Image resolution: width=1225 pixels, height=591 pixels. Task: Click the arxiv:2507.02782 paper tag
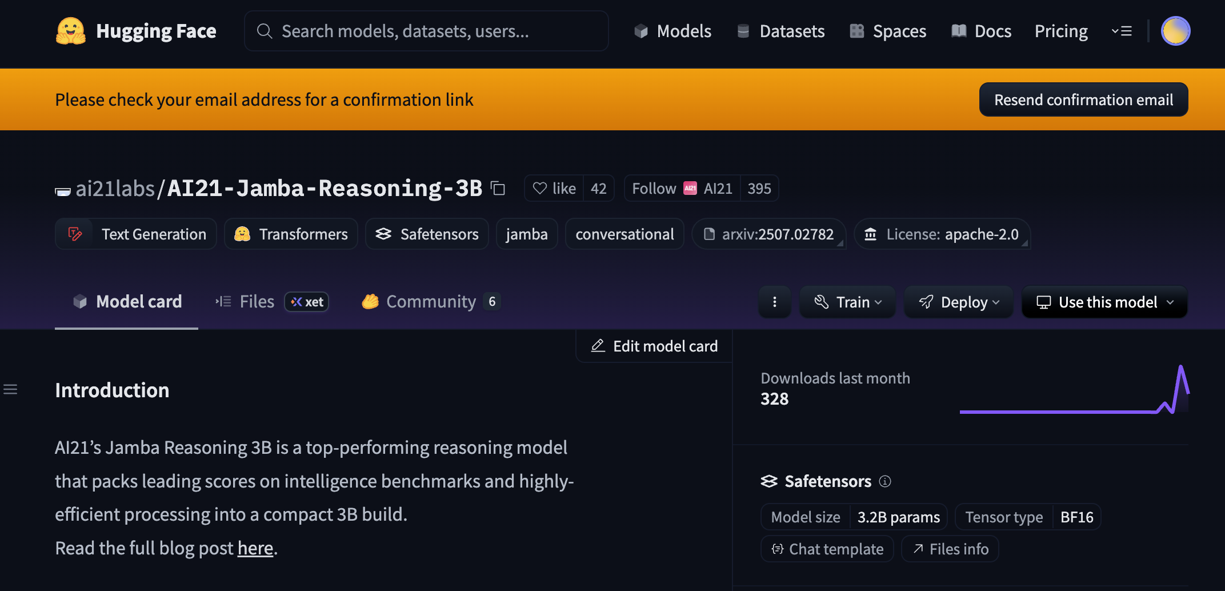pyautogui.click(x=768, y=234)
